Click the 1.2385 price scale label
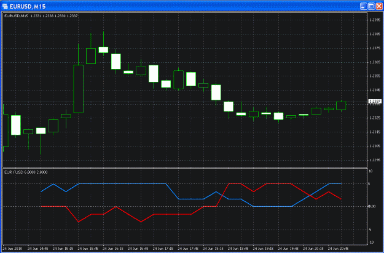The height and width of the screenshot is (253, 384). (375, 34)
